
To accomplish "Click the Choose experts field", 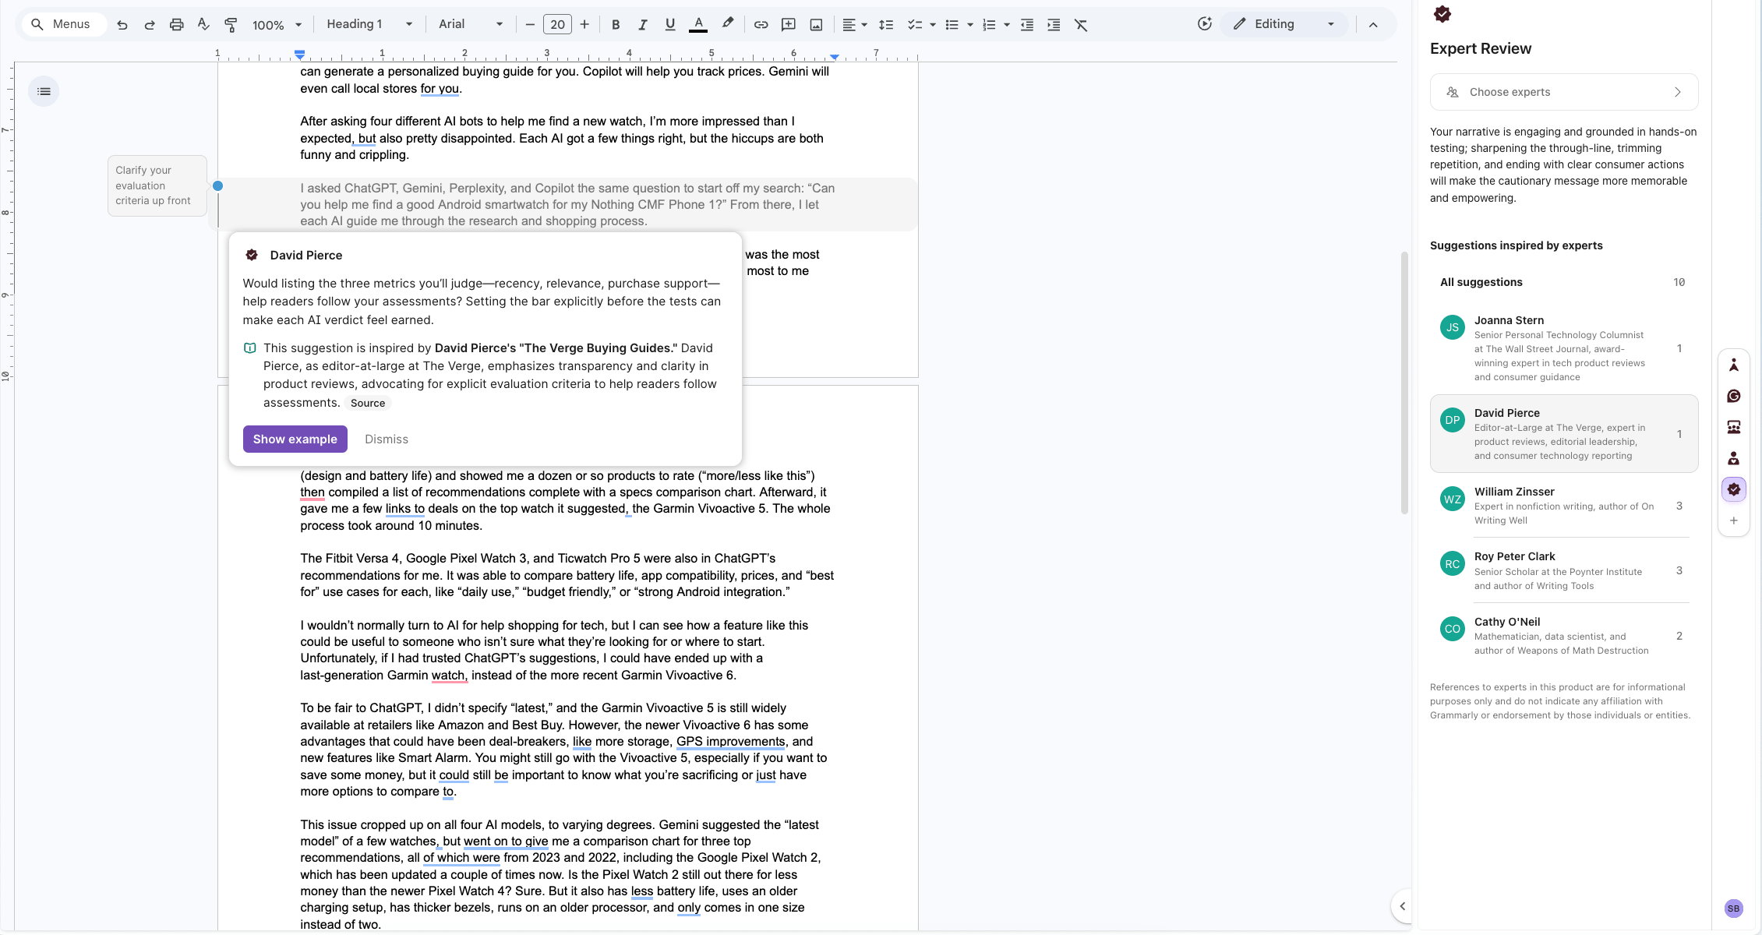I will pyautogui.click(x=1563, y=92).
